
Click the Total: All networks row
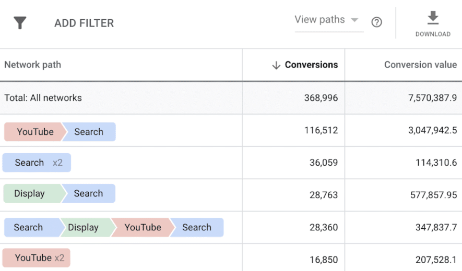[x=43, y=98]
